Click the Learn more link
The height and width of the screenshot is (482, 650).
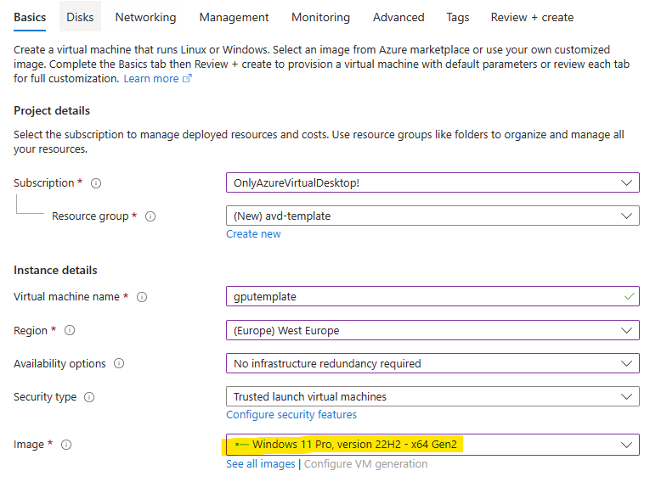151,78
